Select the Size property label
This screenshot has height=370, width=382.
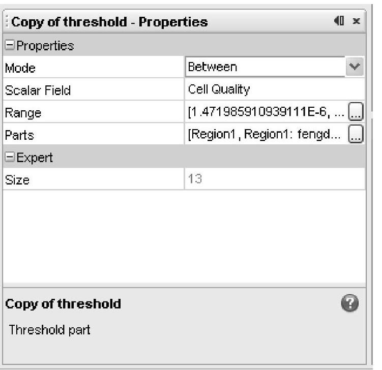[17, 180]
